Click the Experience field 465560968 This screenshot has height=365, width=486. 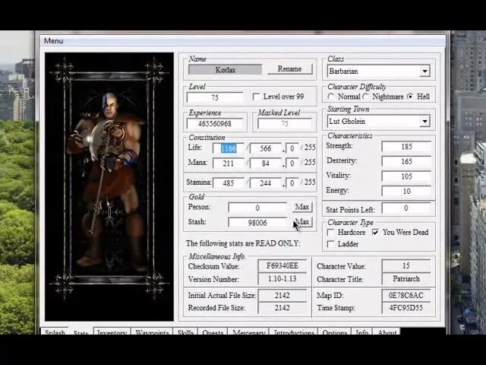(x=215, y=123)
